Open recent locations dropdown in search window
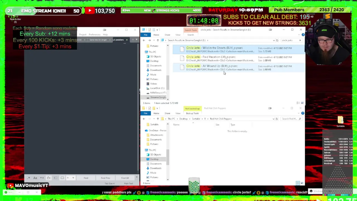The height and width of the screenshot is (201, 357). [153, 40]
